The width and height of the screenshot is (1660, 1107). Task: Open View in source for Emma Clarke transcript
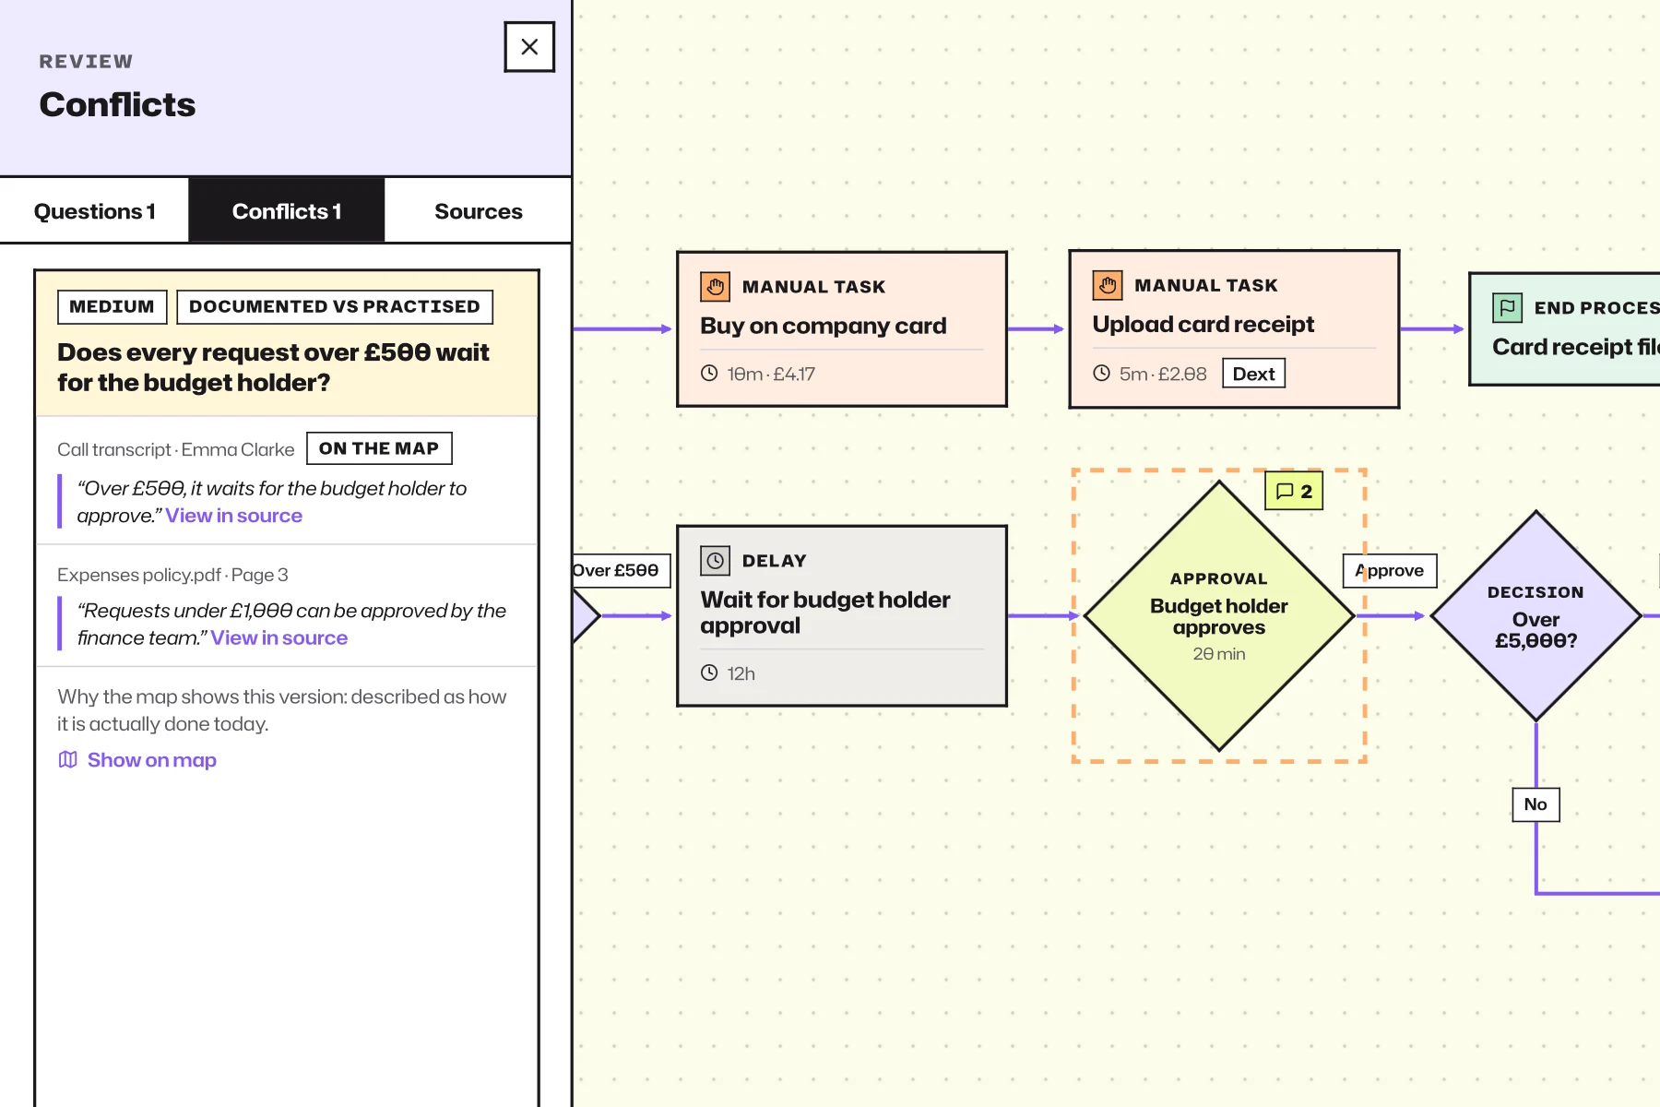(233, 516)
